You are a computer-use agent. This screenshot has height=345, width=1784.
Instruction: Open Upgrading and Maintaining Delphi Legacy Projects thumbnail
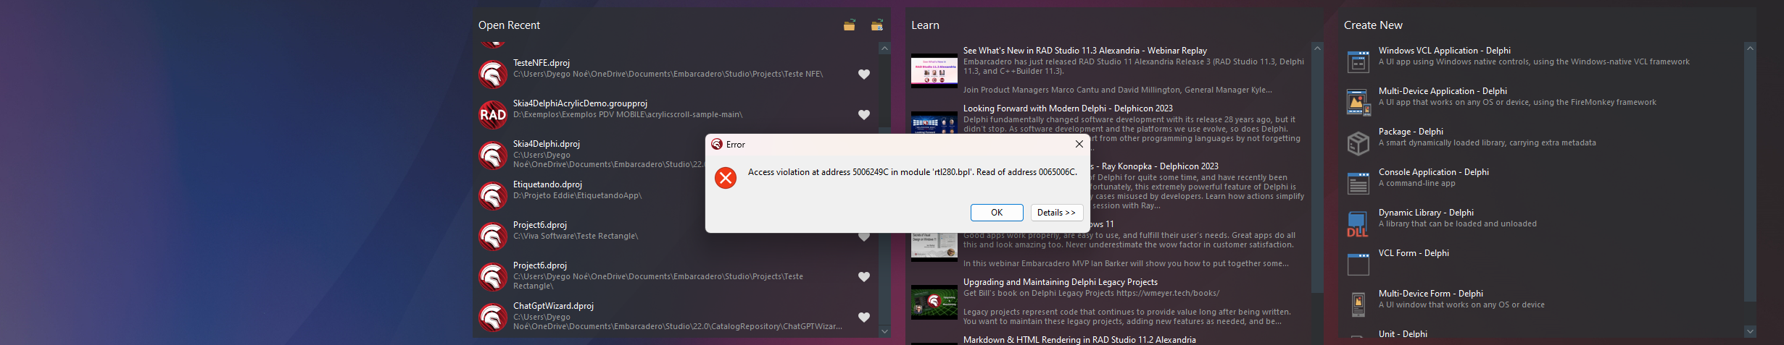coord(934,302)
